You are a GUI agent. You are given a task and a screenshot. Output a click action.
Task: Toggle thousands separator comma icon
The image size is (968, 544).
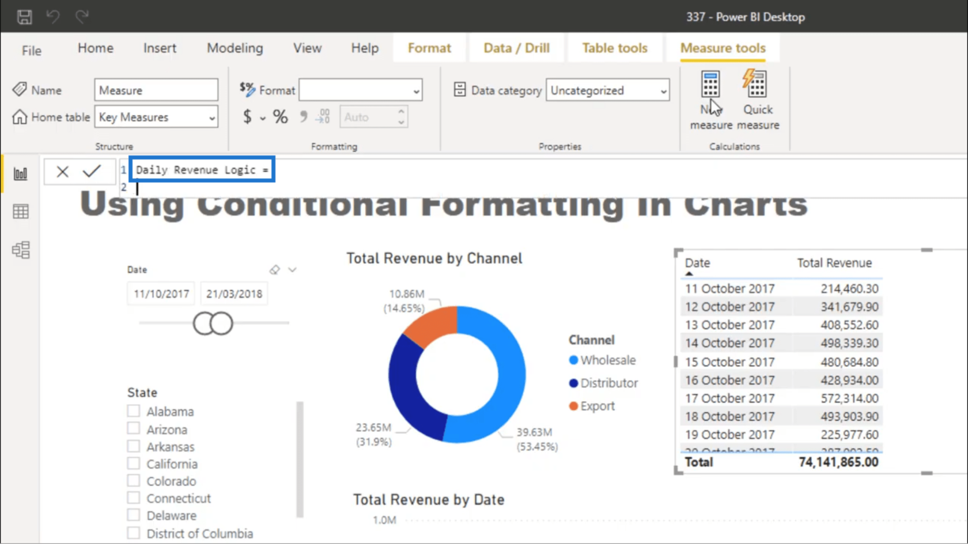304,117
